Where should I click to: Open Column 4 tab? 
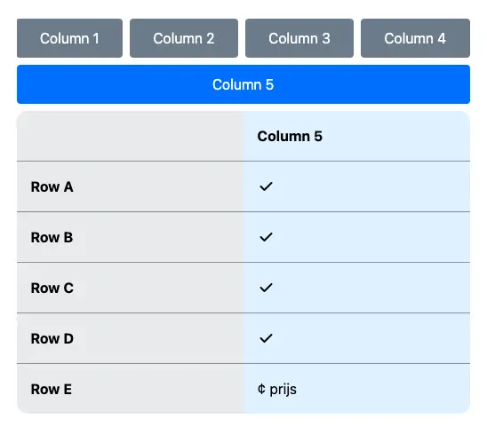[x=415, y=38]
